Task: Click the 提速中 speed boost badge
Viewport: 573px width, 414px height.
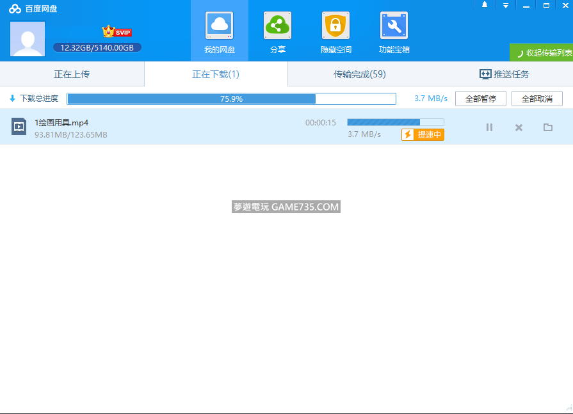Action: point(423,134)
